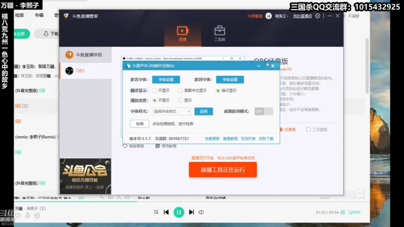The width and height of the screenshot is (404, 227).
Task: Select 斗鱼直播伴侣 in the sidebar
Action: point(85,54)
